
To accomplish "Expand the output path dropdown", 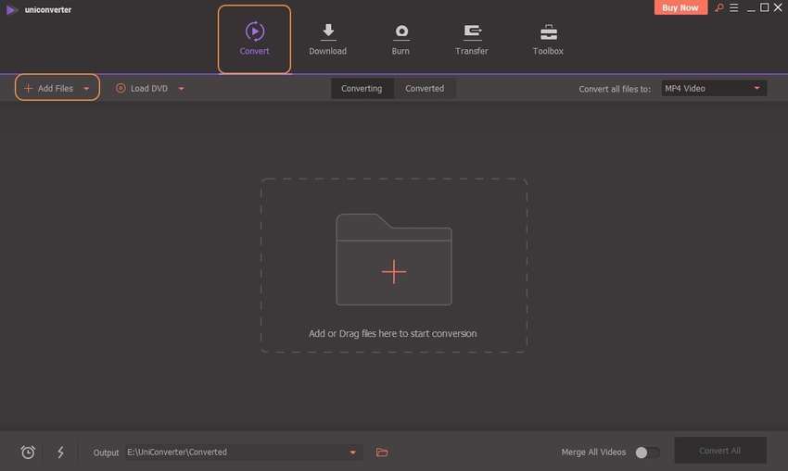I will pyautogui.click(x=352, y=452).
